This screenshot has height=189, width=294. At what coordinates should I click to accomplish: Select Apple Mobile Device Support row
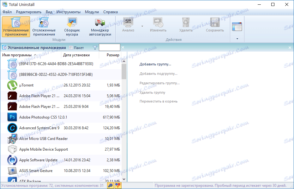[61, 149]
